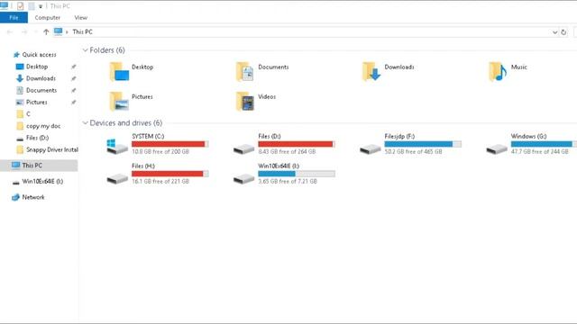The width and height of the screenshot is (577, 324).
Task: Open the Quick Access Toolbar customize dropdown
Action: 41,6
